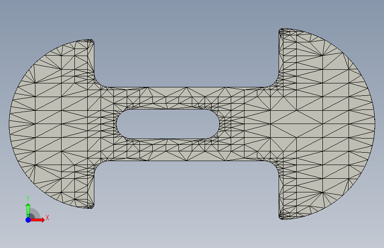
Task: Select the smaller left semicircular end of mesh
Action: pos(52,124)
